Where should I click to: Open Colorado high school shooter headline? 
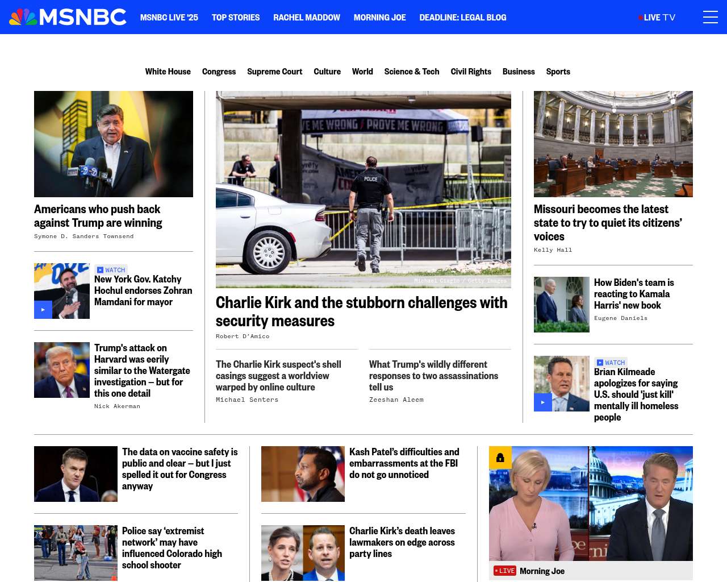[172, 548]
